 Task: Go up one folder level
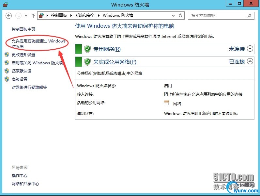[x=33, y=16]
